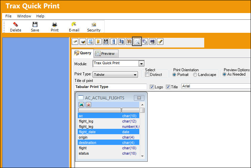Viewport: 251px width, 168px height.
Task: Click the field list scroll up arrow
Action: pyautogui.click(x=142, y=105)
